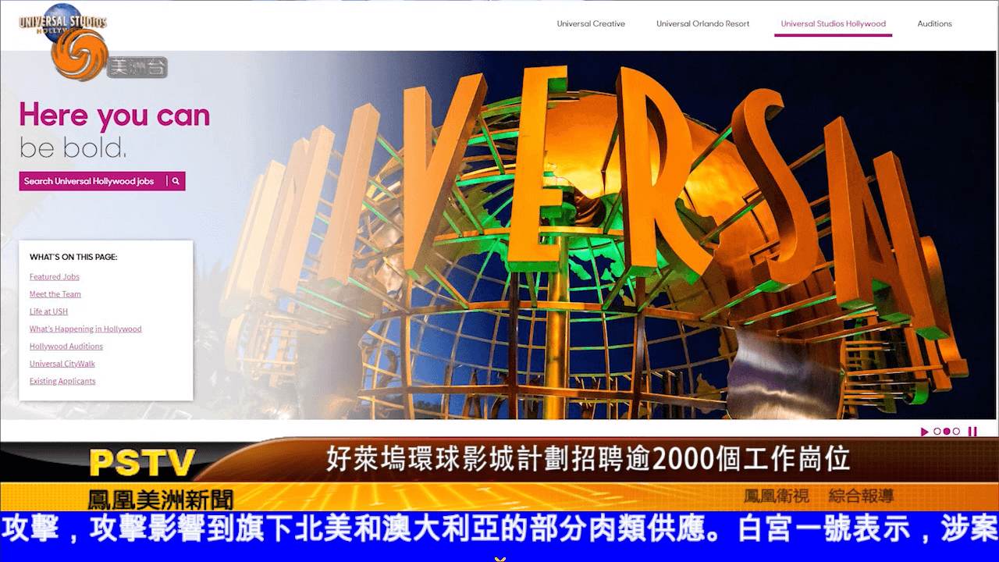Click the carousel play arrow icon
This screenshot has width=999, height=562.
pos(925,432)
